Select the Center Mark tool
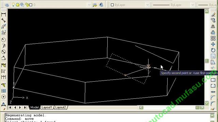 pos(4,97)
